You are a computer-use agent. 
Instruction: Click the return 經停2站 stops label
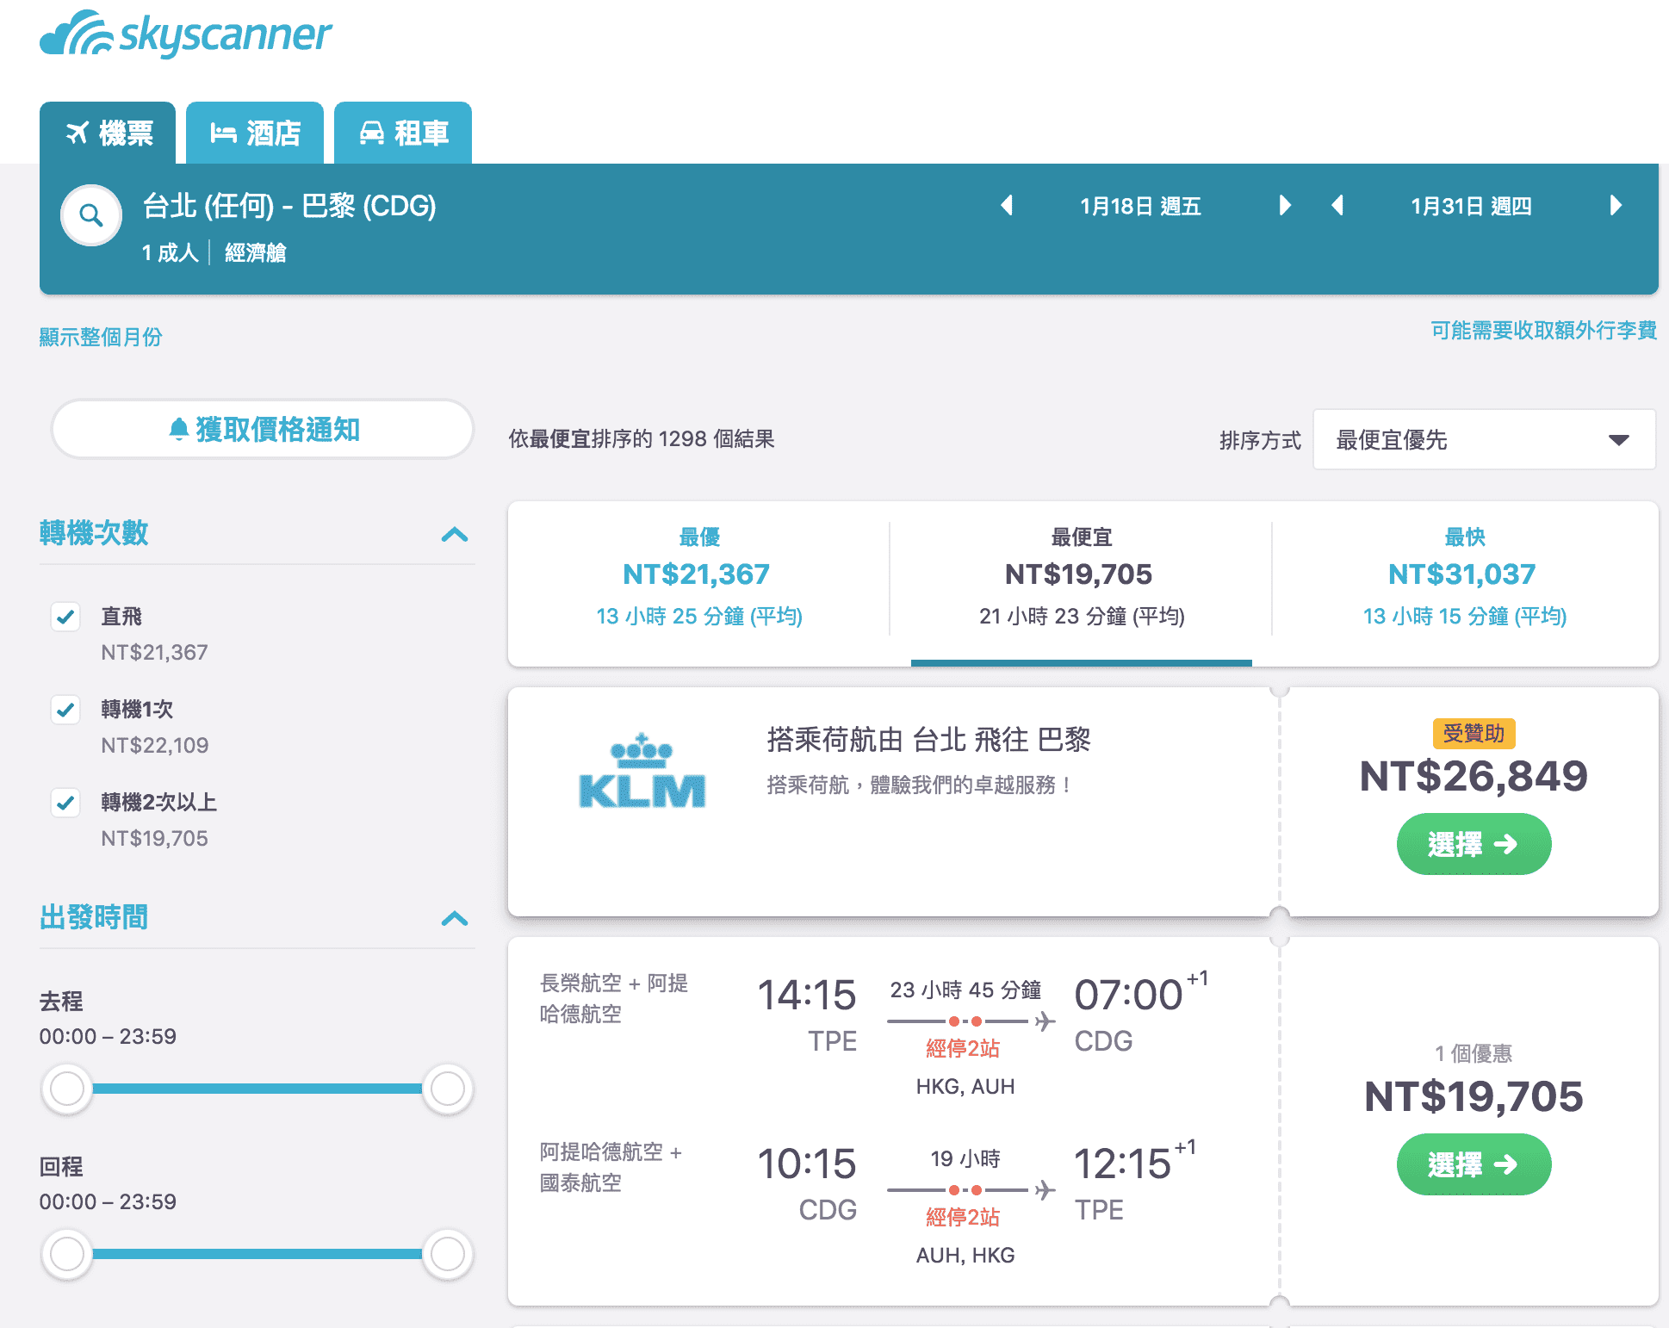pyautogui.click(x=963, y=1217)
